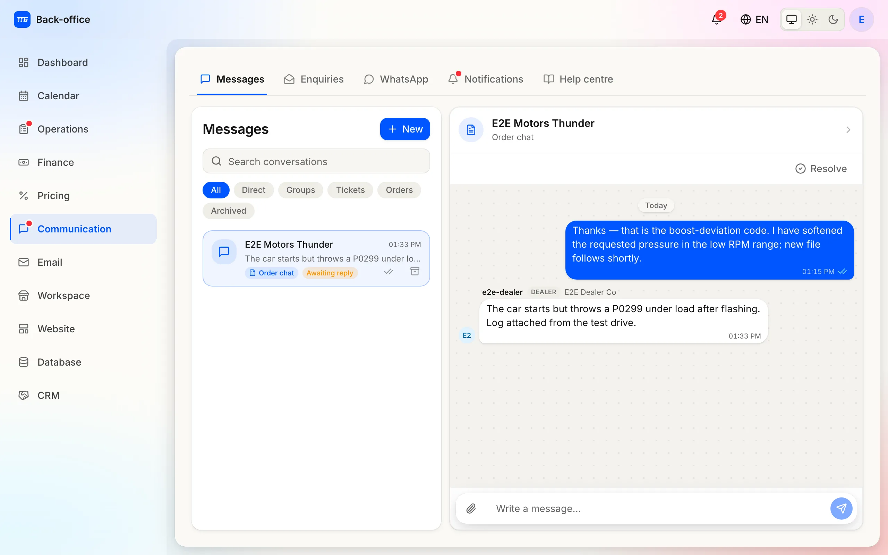Resolve the order chat

tap(821, 169)
